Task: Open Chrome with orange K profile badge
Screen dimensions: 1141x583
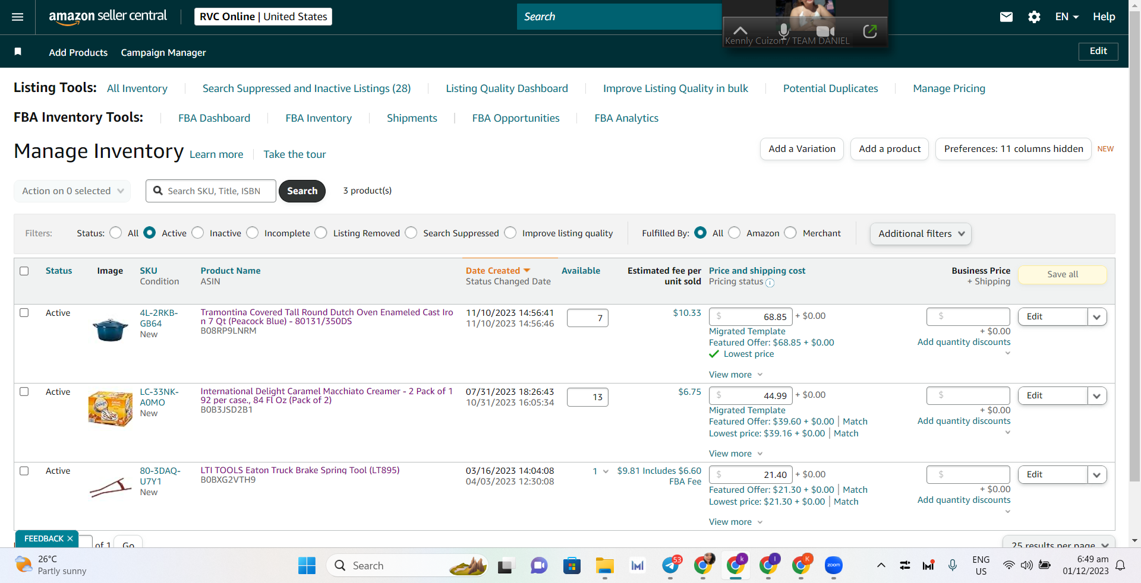Action: tap(800, 565)
